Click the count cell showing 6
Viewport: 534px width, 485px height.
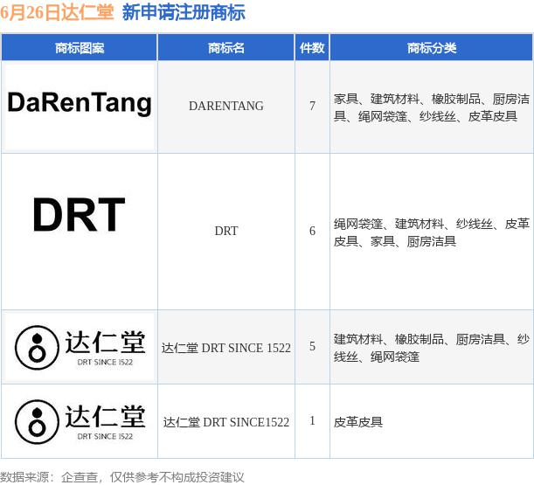click(312, 232)
